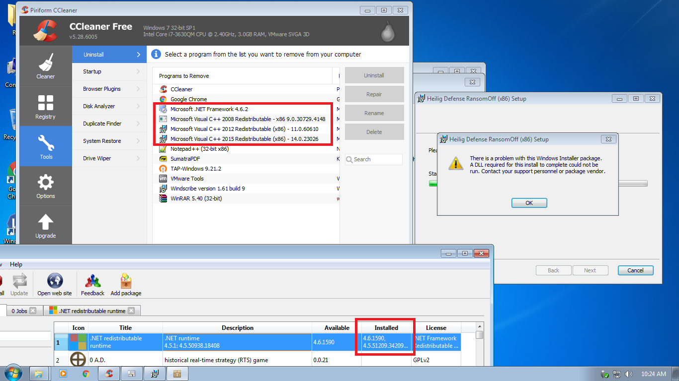
Task: Click the Rename button in CCleaner
Action: tap(374, 113)
